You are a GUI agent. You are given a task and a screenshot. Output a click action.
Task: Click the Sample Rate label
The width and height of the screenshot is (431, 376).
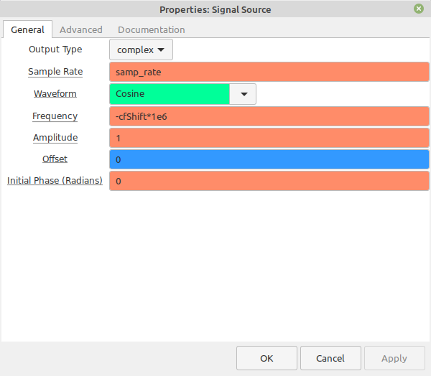pos(55,72)
